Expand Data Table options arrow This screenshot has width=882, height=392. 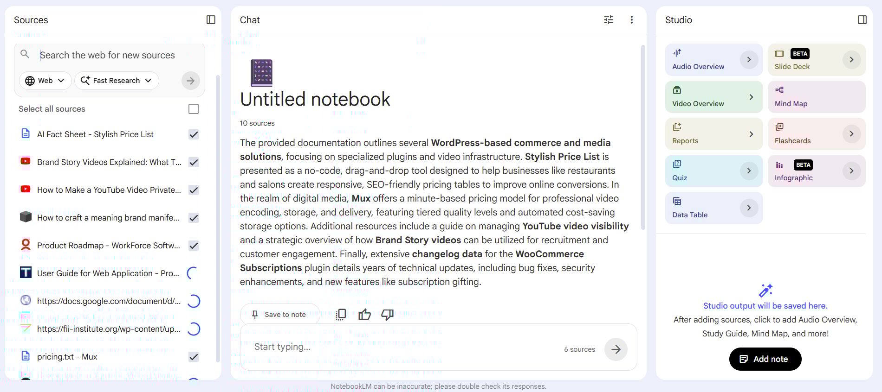tap(749, 208)
